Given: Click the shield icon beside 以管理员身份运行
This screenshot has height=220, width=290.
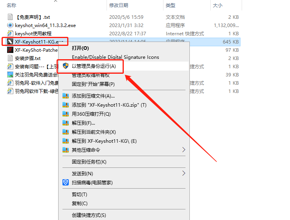Looking at the screenshot, I should pos(66,66).
